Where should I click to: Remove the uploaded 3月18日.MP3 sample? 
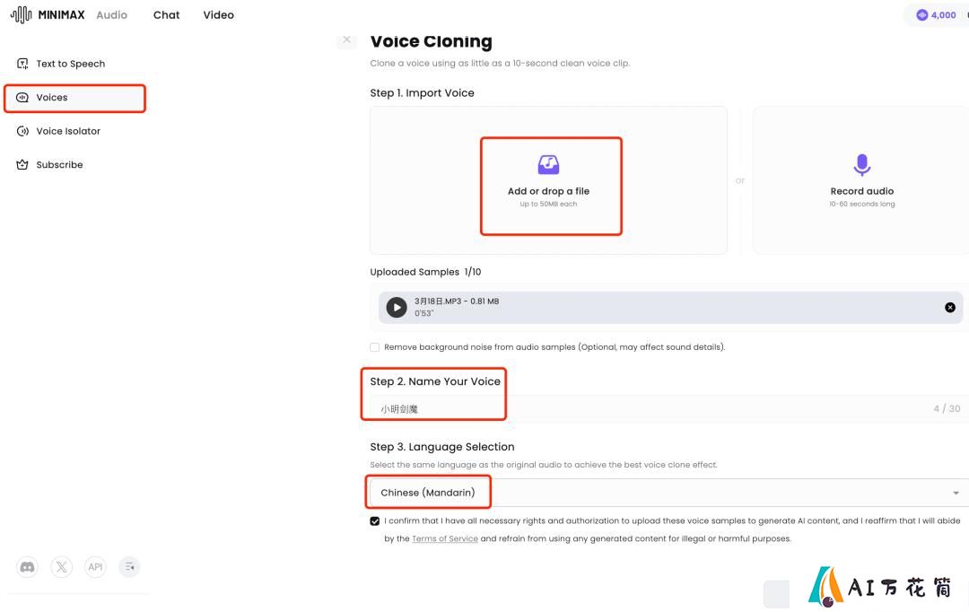pos(950,307)
